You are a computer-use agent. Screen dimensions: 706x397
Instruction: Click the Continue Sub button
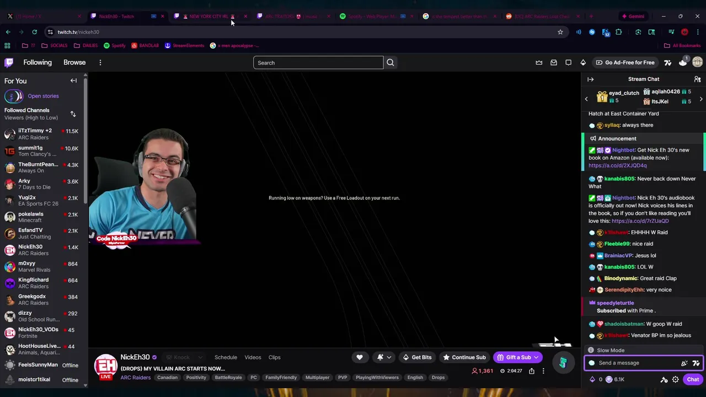(464, 357)
